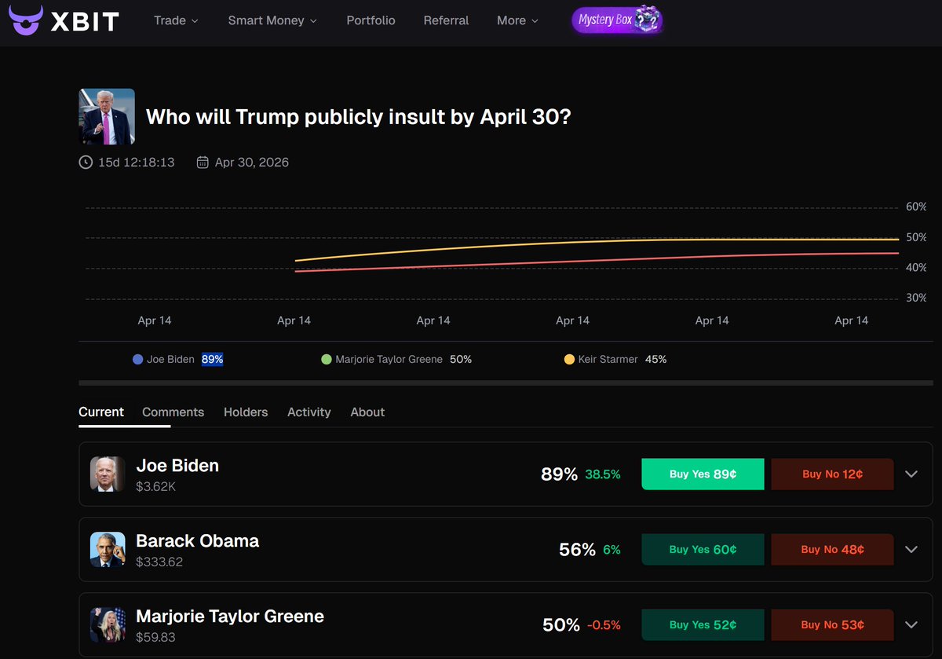This screenshot has width=942, height=659.
Task: Click the market title about Trump insults
Action: click(358, 117)
